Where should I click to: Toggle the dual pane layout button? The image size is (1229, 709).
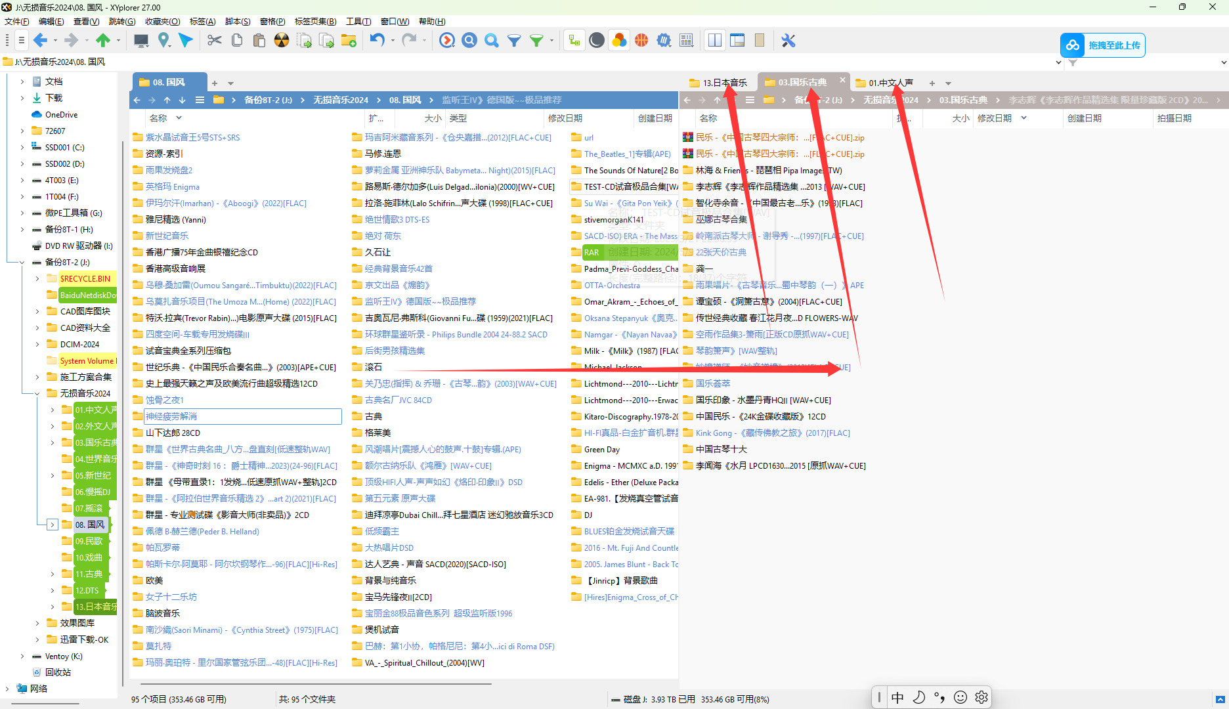coord(715,41)
